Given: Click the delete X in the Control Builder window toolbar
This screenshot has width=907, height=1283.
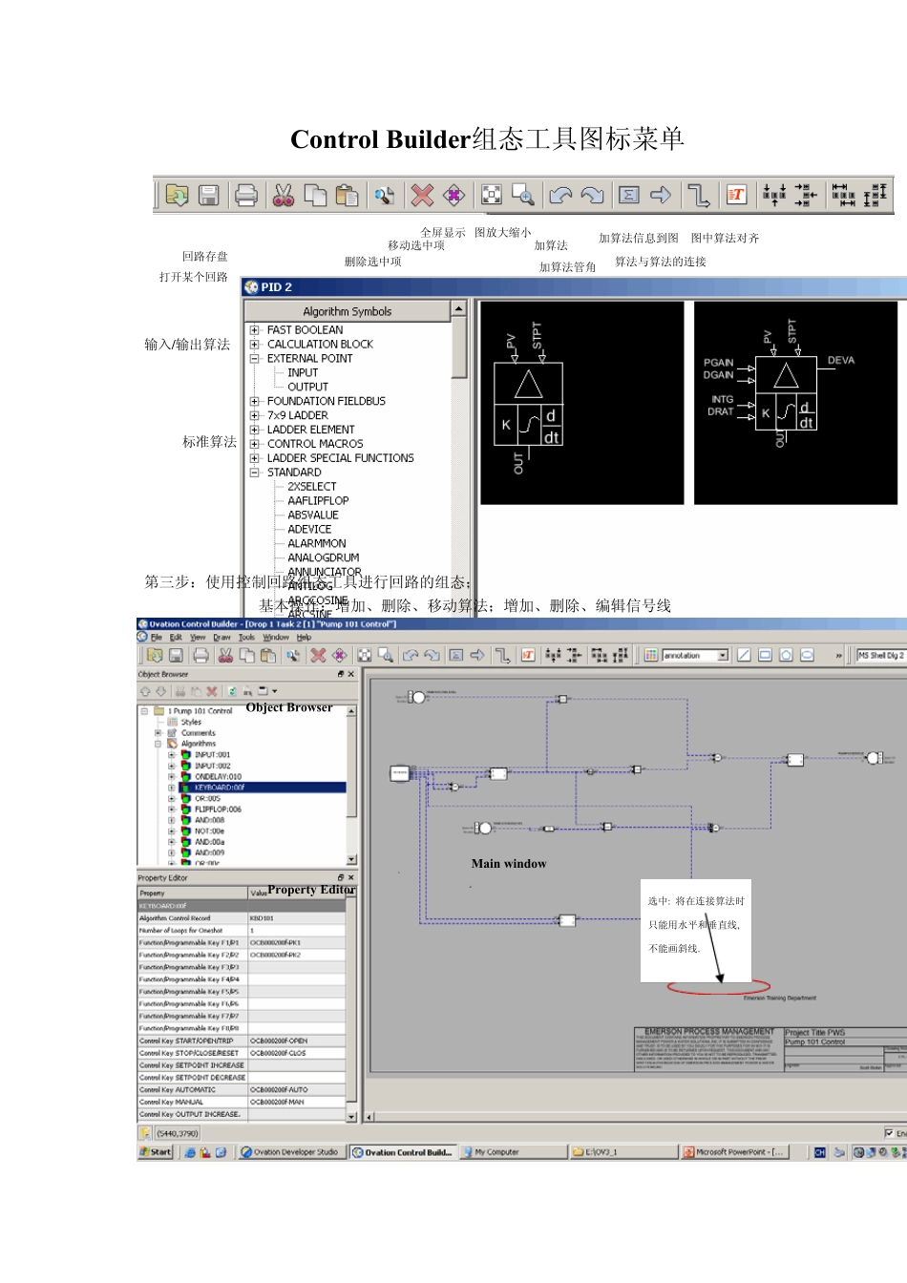Looking at the screenshot, I should (x=318, y=656).
